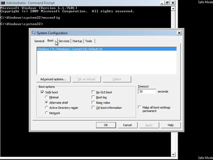Select the Alternate shell radio button
This screenshot has width=213, height=160.
46,102
